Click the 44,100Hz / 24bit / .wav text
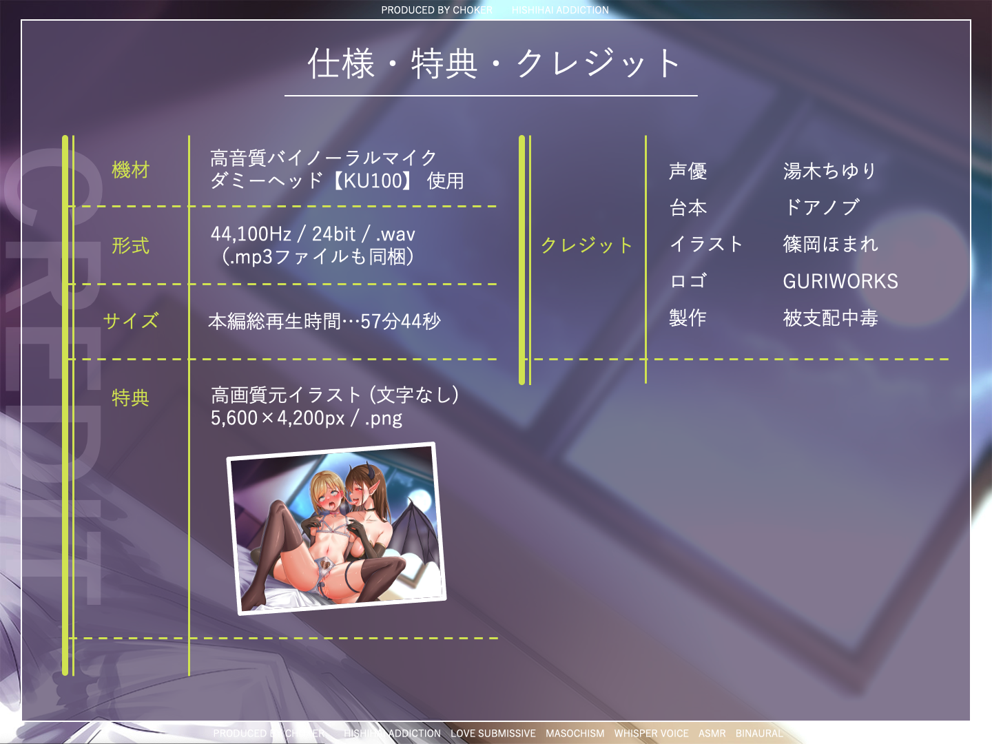 point(313,234)
